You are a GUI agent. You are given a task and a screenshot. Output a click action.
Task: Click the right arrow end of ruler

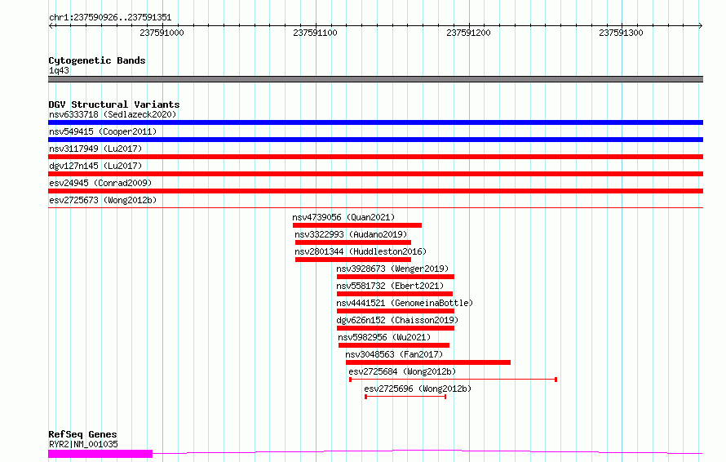701,26
